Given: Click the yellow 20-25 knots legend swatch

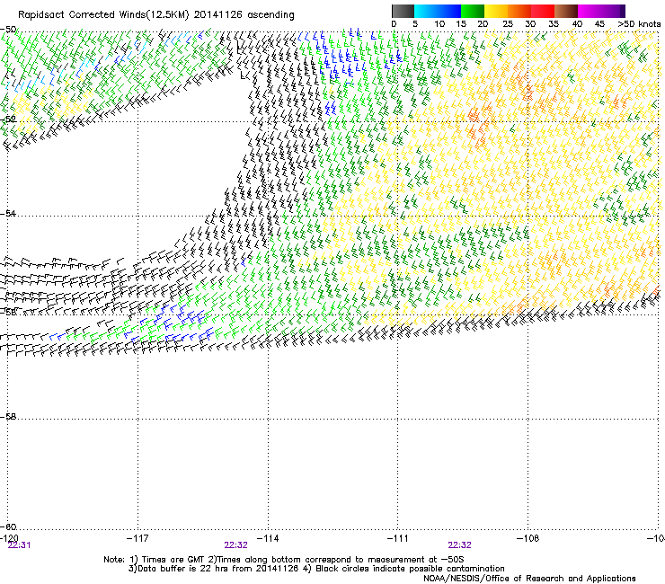Looking at the screenshot, I should coord(496,11).
